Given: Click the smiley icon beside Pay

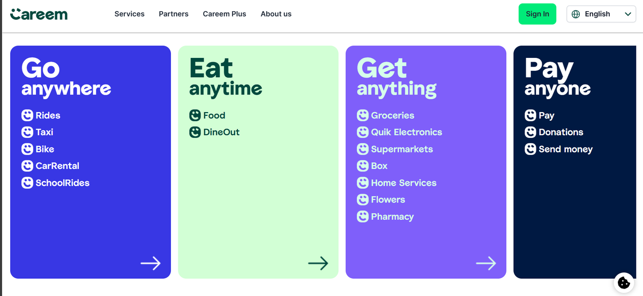Looking at the screenshot, I should coord(530,115).
